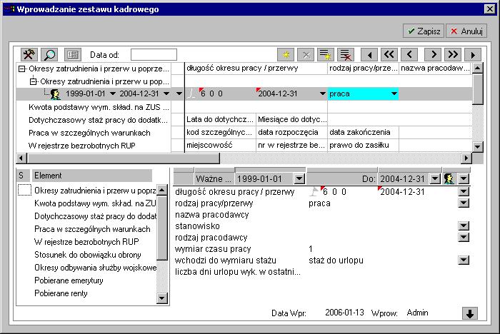Viewport: 500px width, 334px height.
Task: Open stanowisko field dropdown
Action: tap(464, 226)
